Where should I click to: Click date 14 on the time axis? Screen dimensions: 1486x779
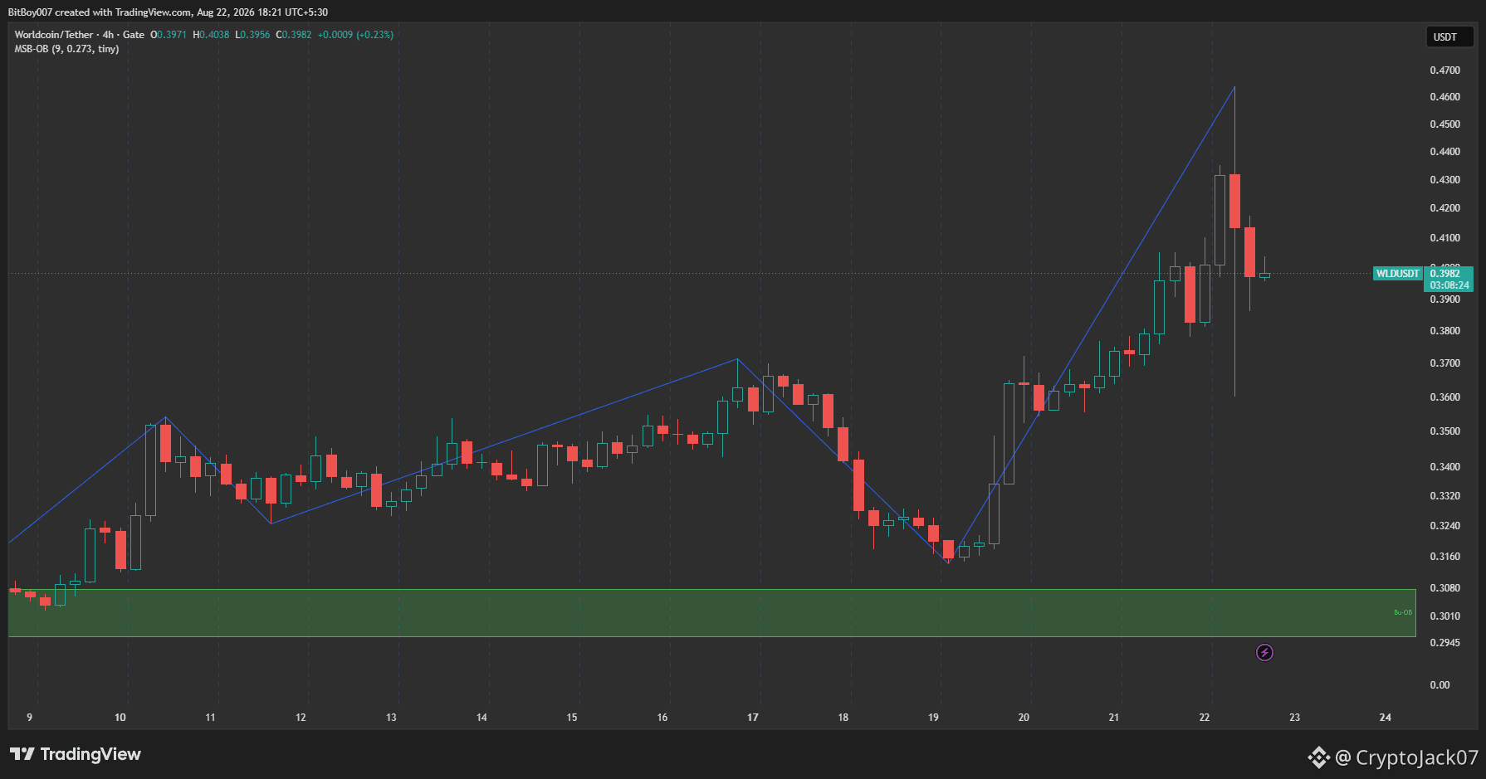click(481, 718)
